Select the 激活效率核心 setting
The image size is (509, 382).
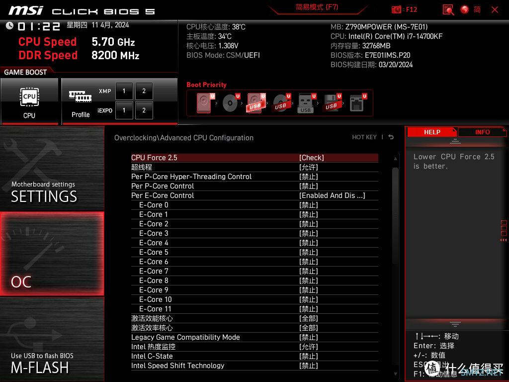(x=254, y=328)
